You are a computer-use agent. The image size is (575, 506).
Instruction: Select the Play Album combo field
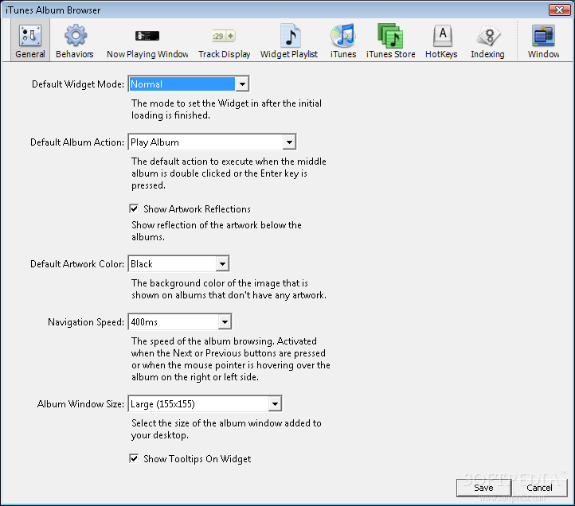[212, 142]
